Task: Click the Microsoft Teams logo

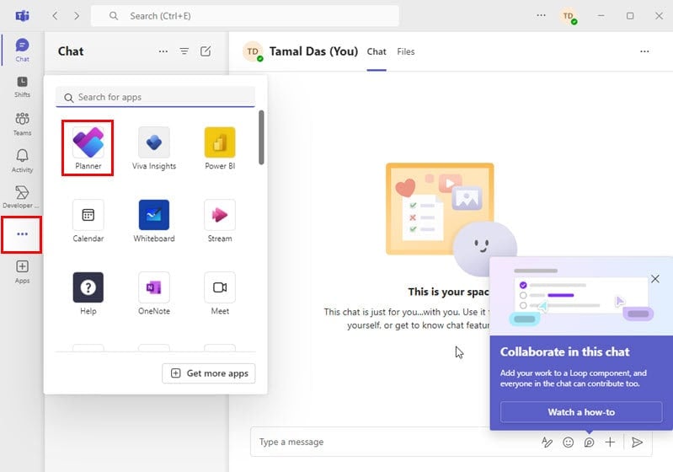Action: click(x=22, y=16)
